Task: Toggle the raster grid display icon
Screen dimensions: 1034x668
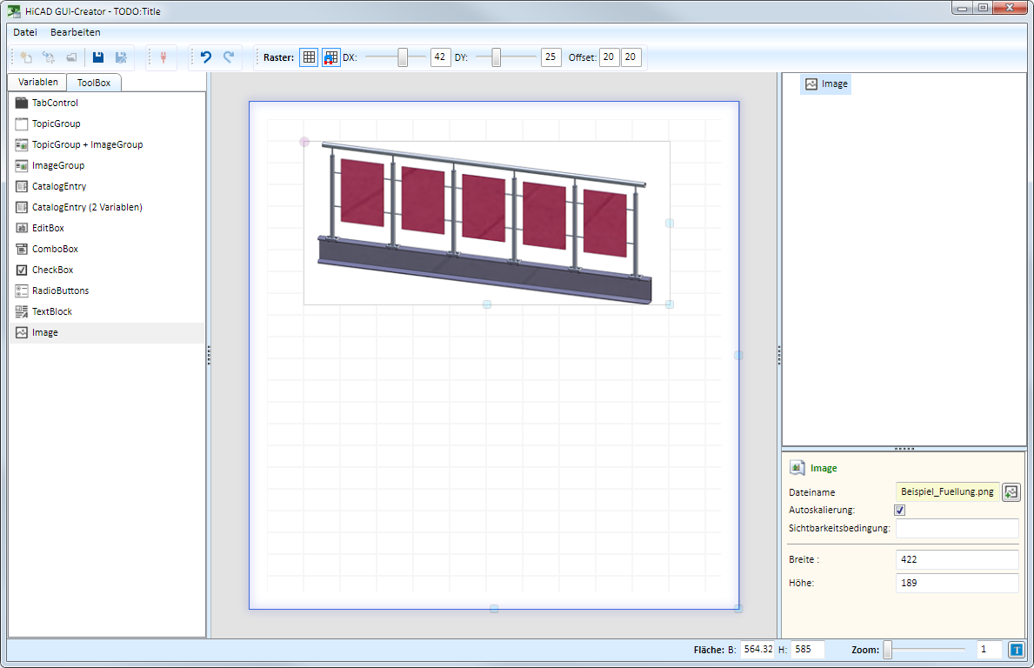Action: (309, 57)
